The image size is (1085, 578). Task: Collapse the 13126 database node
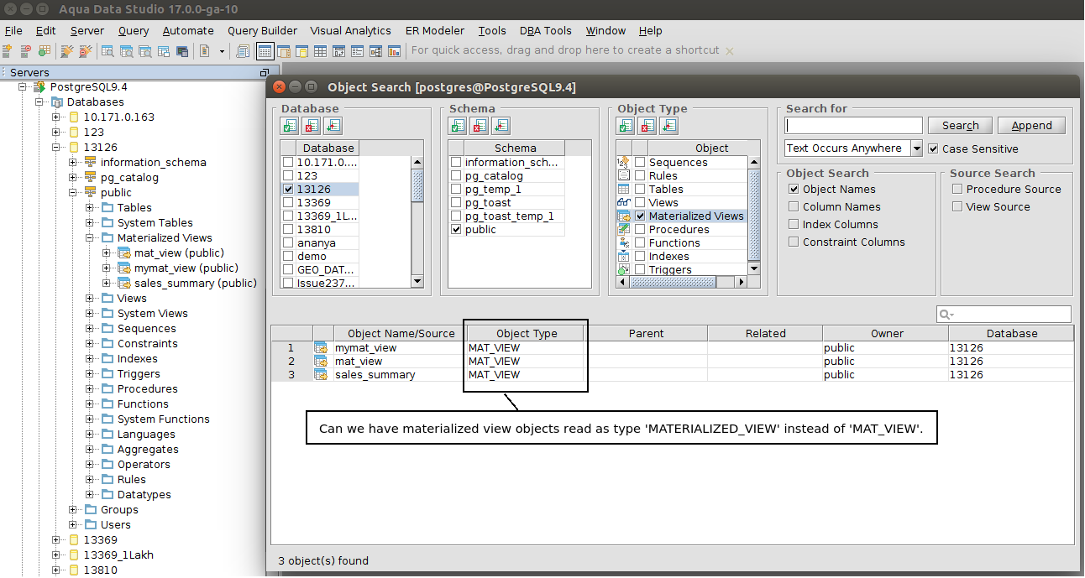(x=56, y=147)
